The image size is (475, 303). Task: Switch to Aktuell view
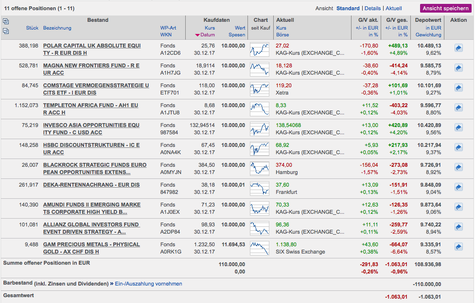point(394,8)
